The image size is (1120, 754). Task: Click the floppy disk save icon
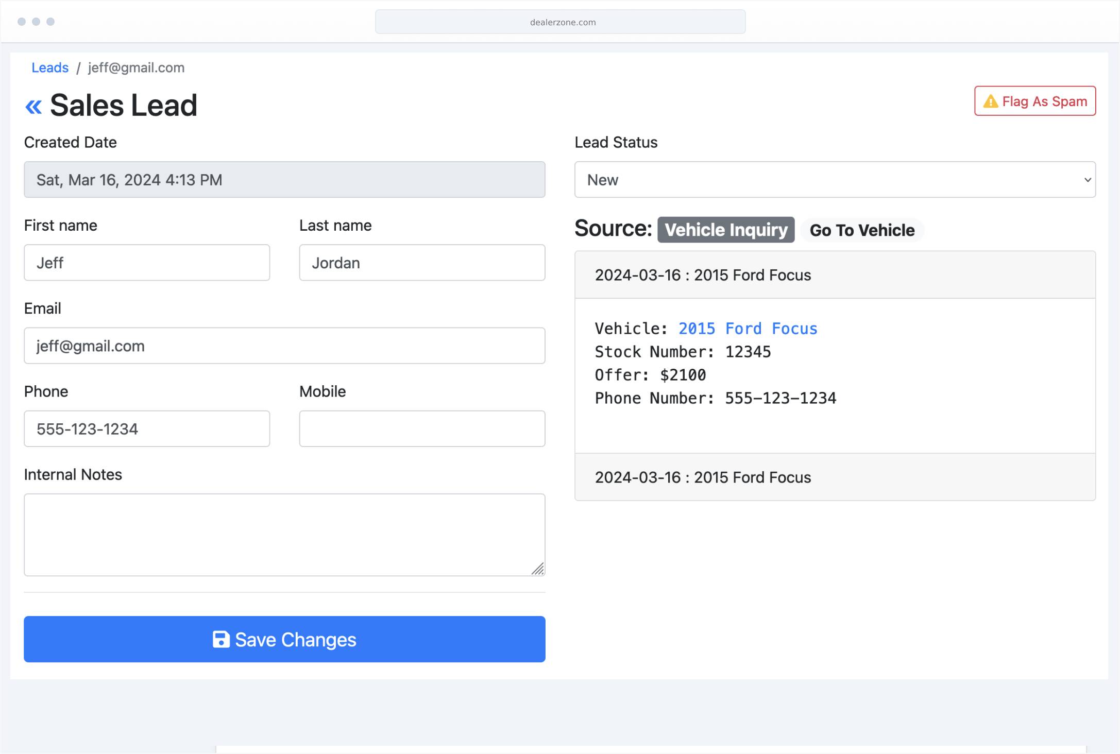pyautogui.click(x=221, y=639)
